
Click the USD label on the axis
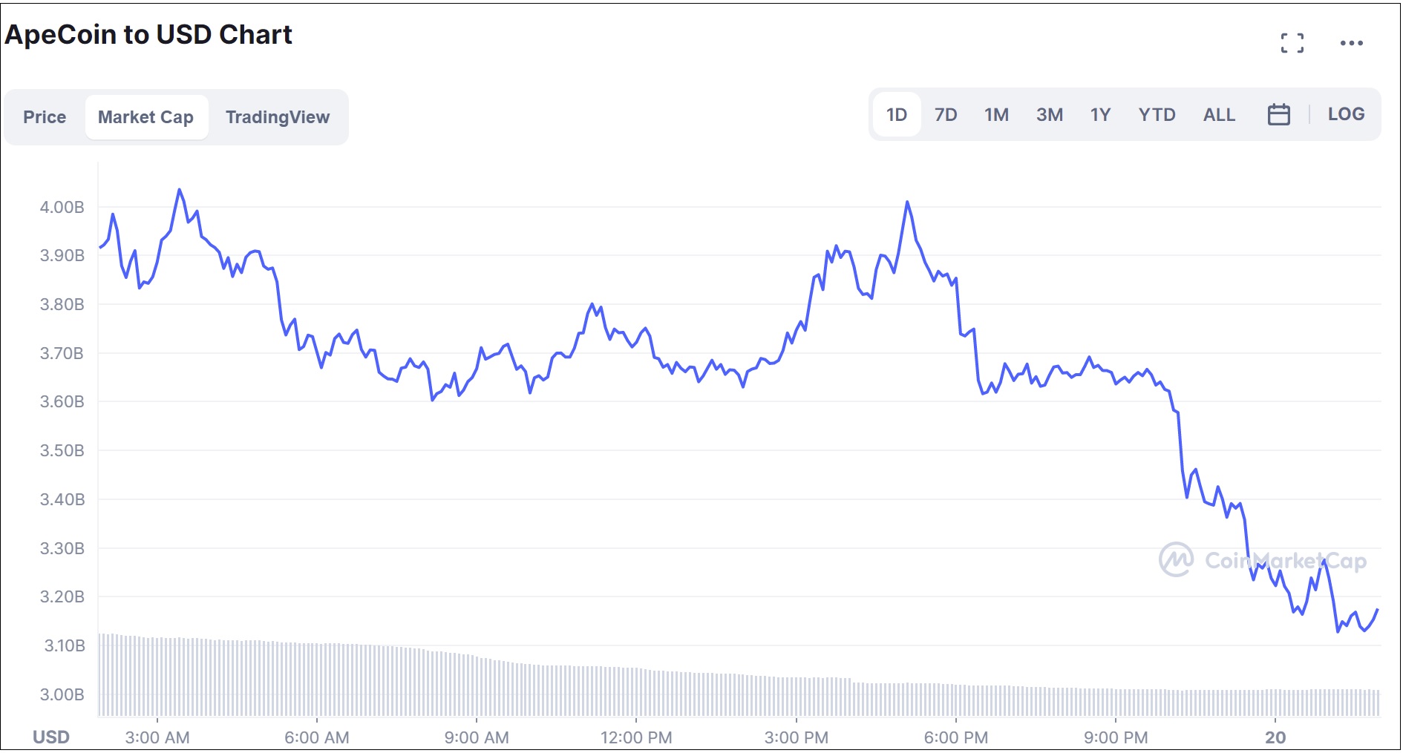(x=49, y=738)
